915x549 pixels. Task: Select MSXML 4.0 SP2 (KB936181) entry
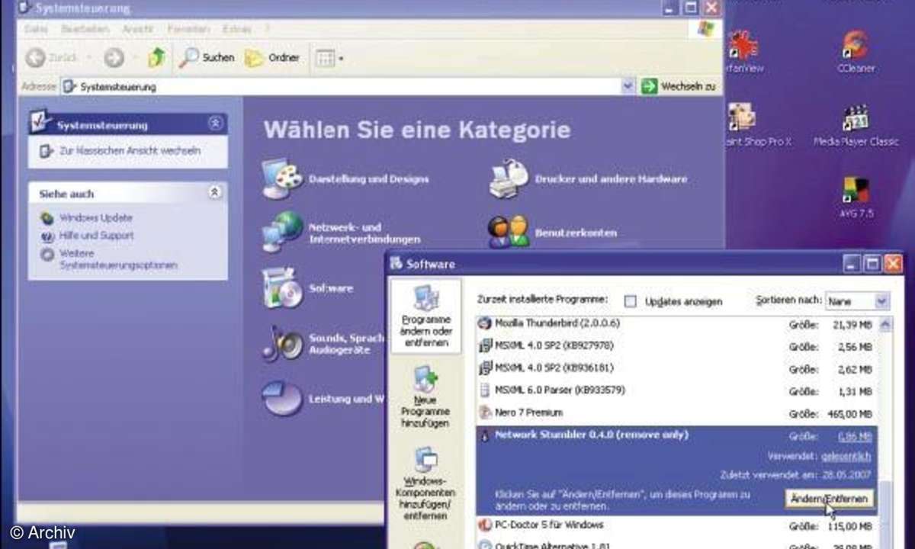click(676, 368)
